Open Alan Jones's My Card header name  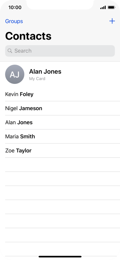[45, 72]
